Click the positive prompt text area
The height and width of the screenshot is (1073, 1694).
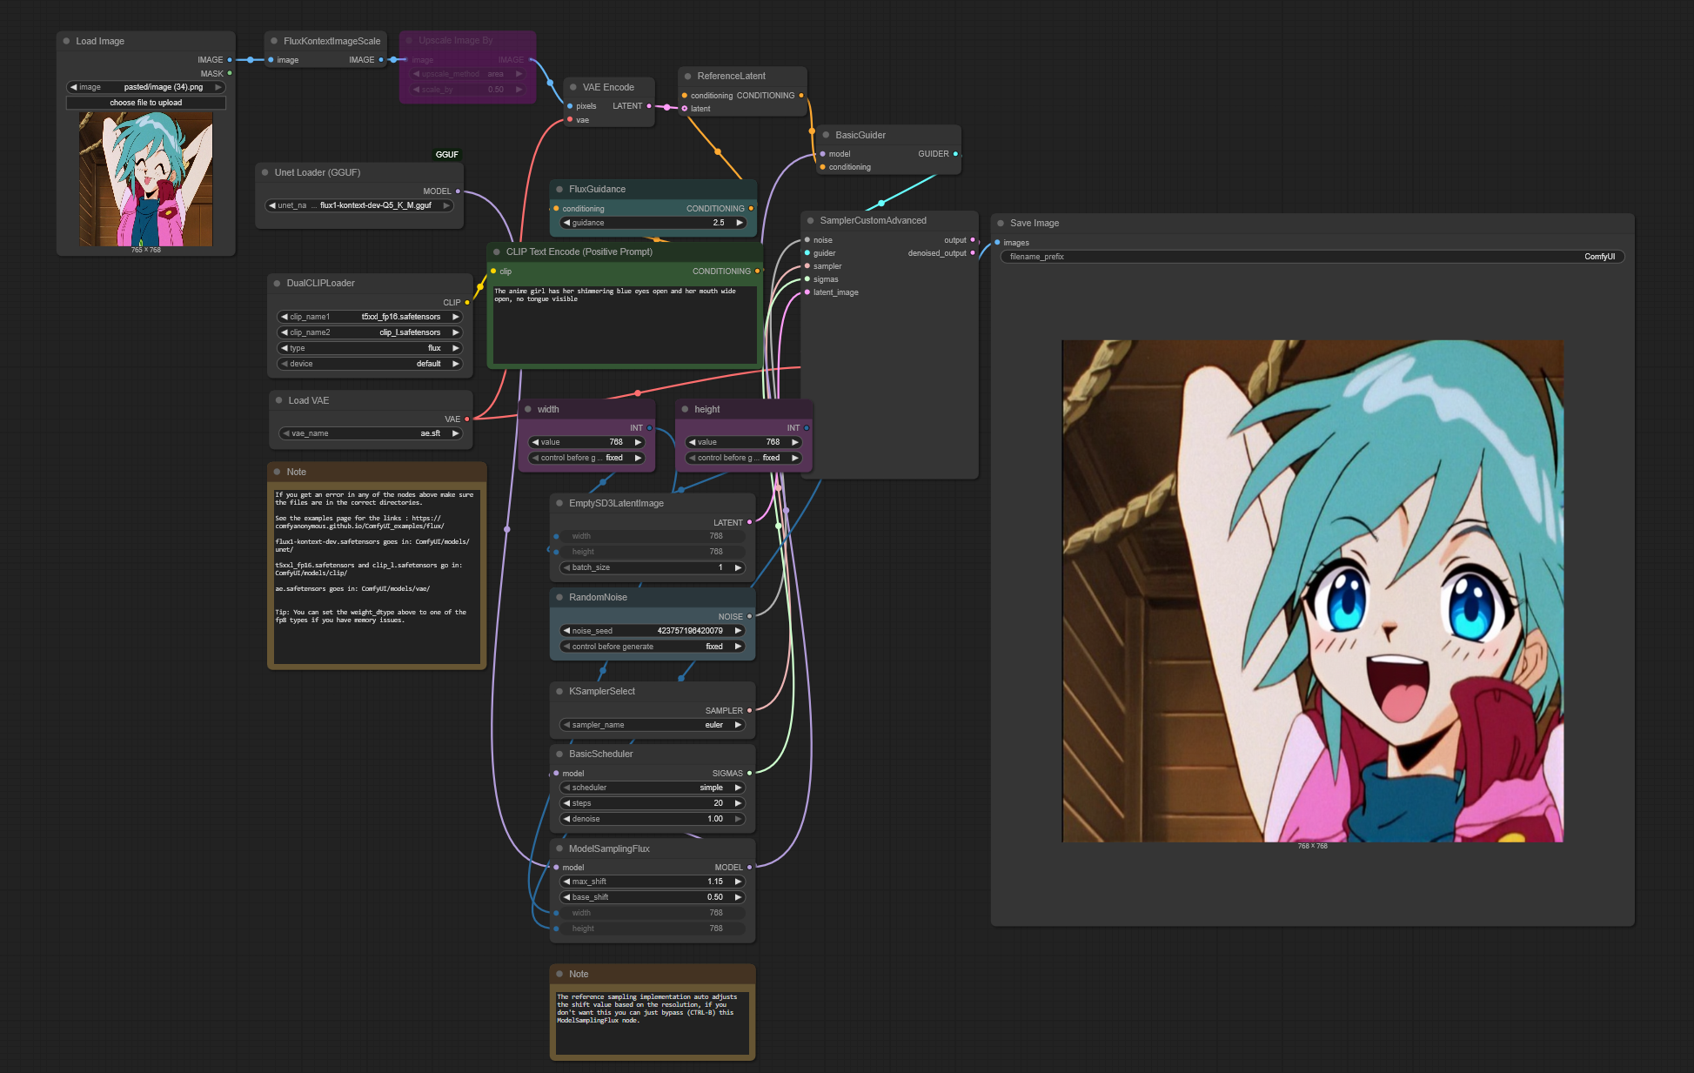click(x=625, y=324)
